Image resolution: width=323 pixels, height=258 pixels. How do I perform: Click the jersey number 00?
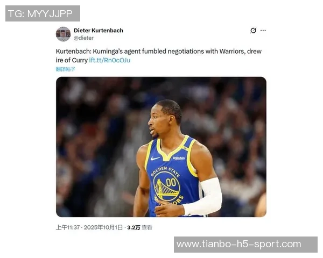point(171,182)
